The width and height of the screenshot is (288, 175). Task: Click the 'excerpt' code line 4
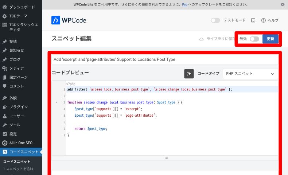pyautogui.click(x=108, y=109)
